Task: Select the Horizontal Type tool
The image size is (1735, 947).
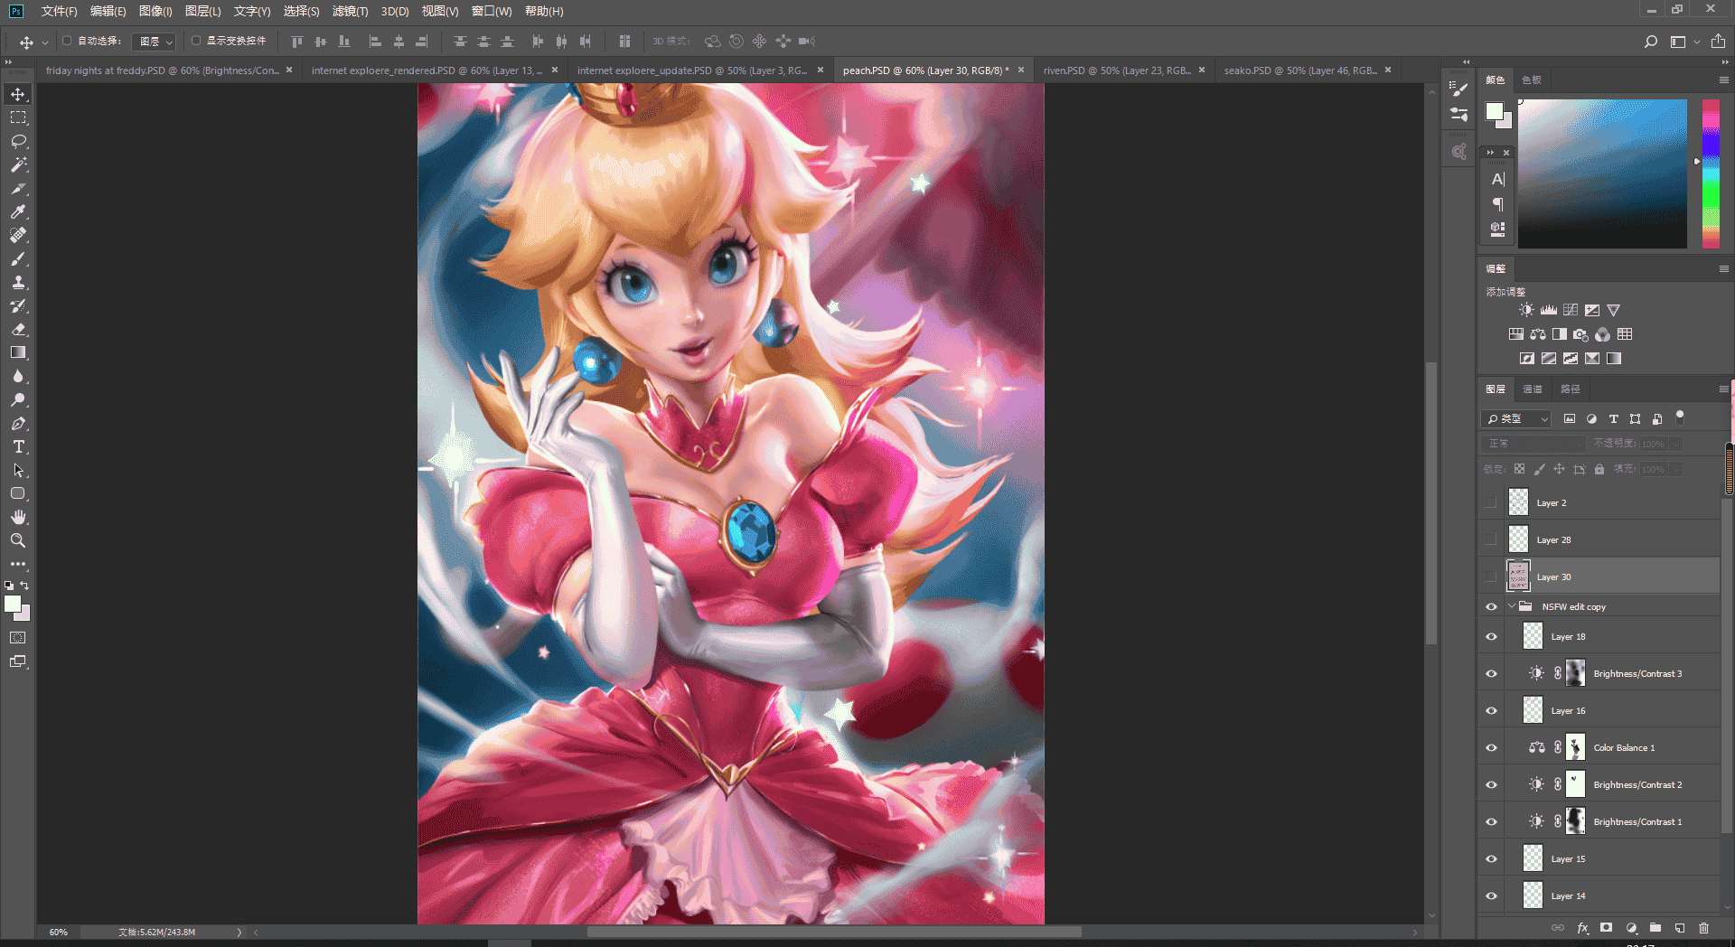Action: [18, 446]
